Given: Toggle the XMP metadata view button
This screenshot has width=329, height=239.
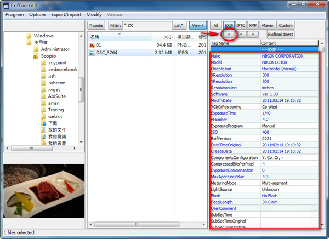Looking at the screenshot, I should tap(253, 25).
